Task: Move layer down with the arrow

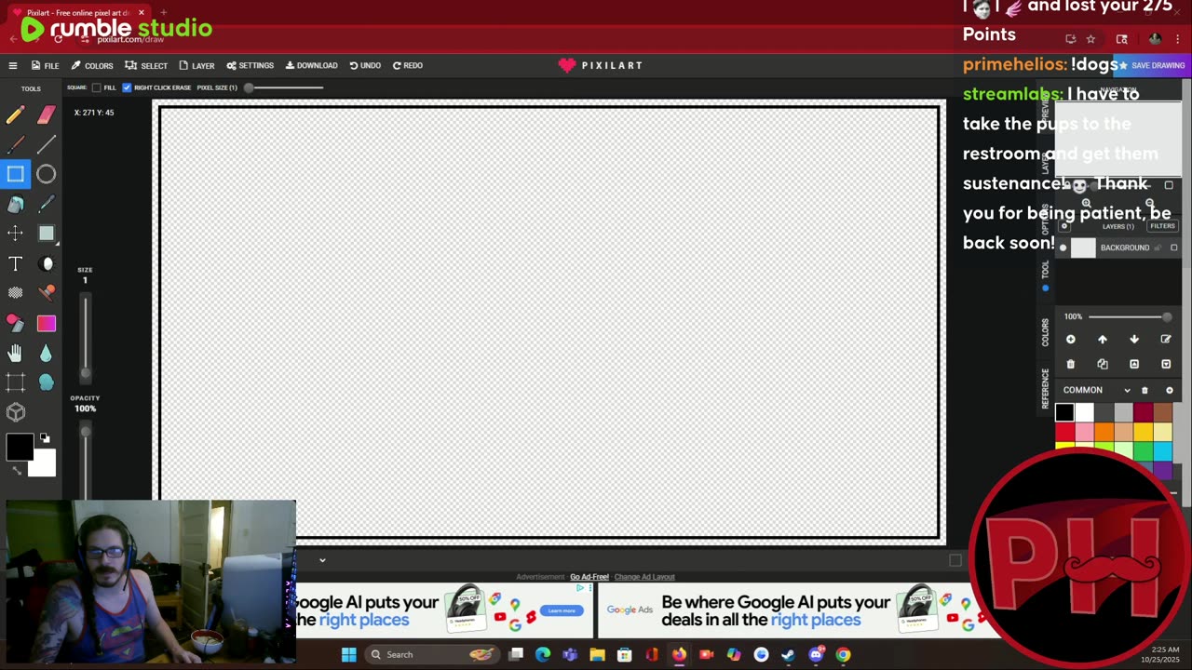Action: point(1134,340)
